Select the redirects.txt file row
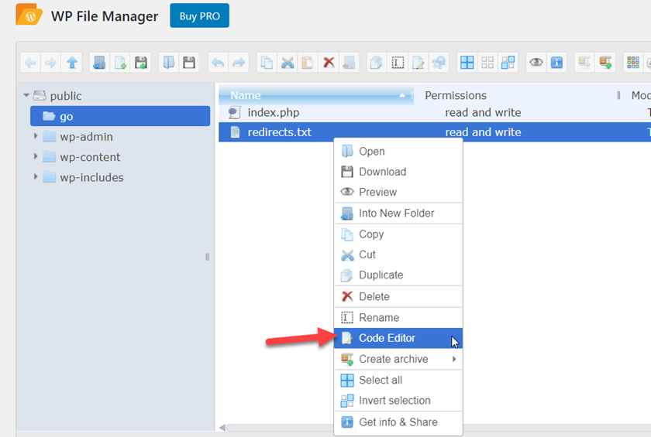Image resolution: width=651 pixels, height=437 pixels. (x=435, y=132)
